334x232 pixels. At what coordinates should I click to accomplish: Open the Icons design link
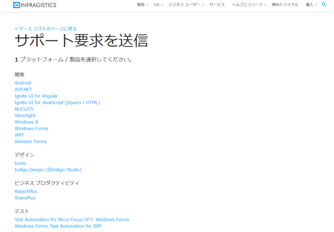(x=20, y=163)
